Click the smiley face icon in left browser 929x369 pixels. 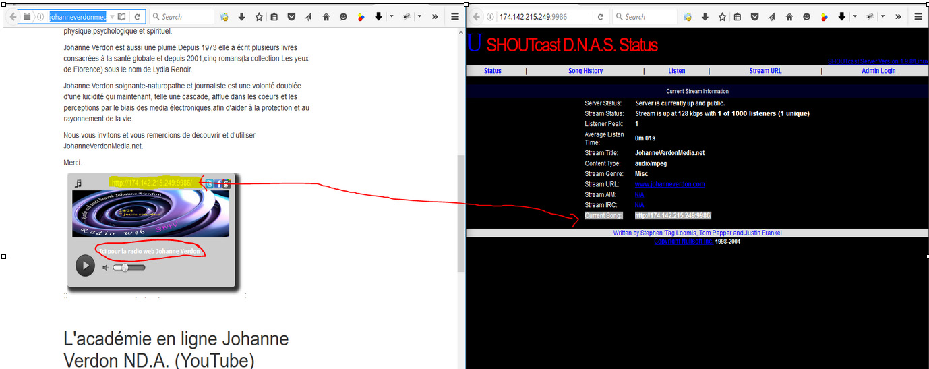coord(343,17)
